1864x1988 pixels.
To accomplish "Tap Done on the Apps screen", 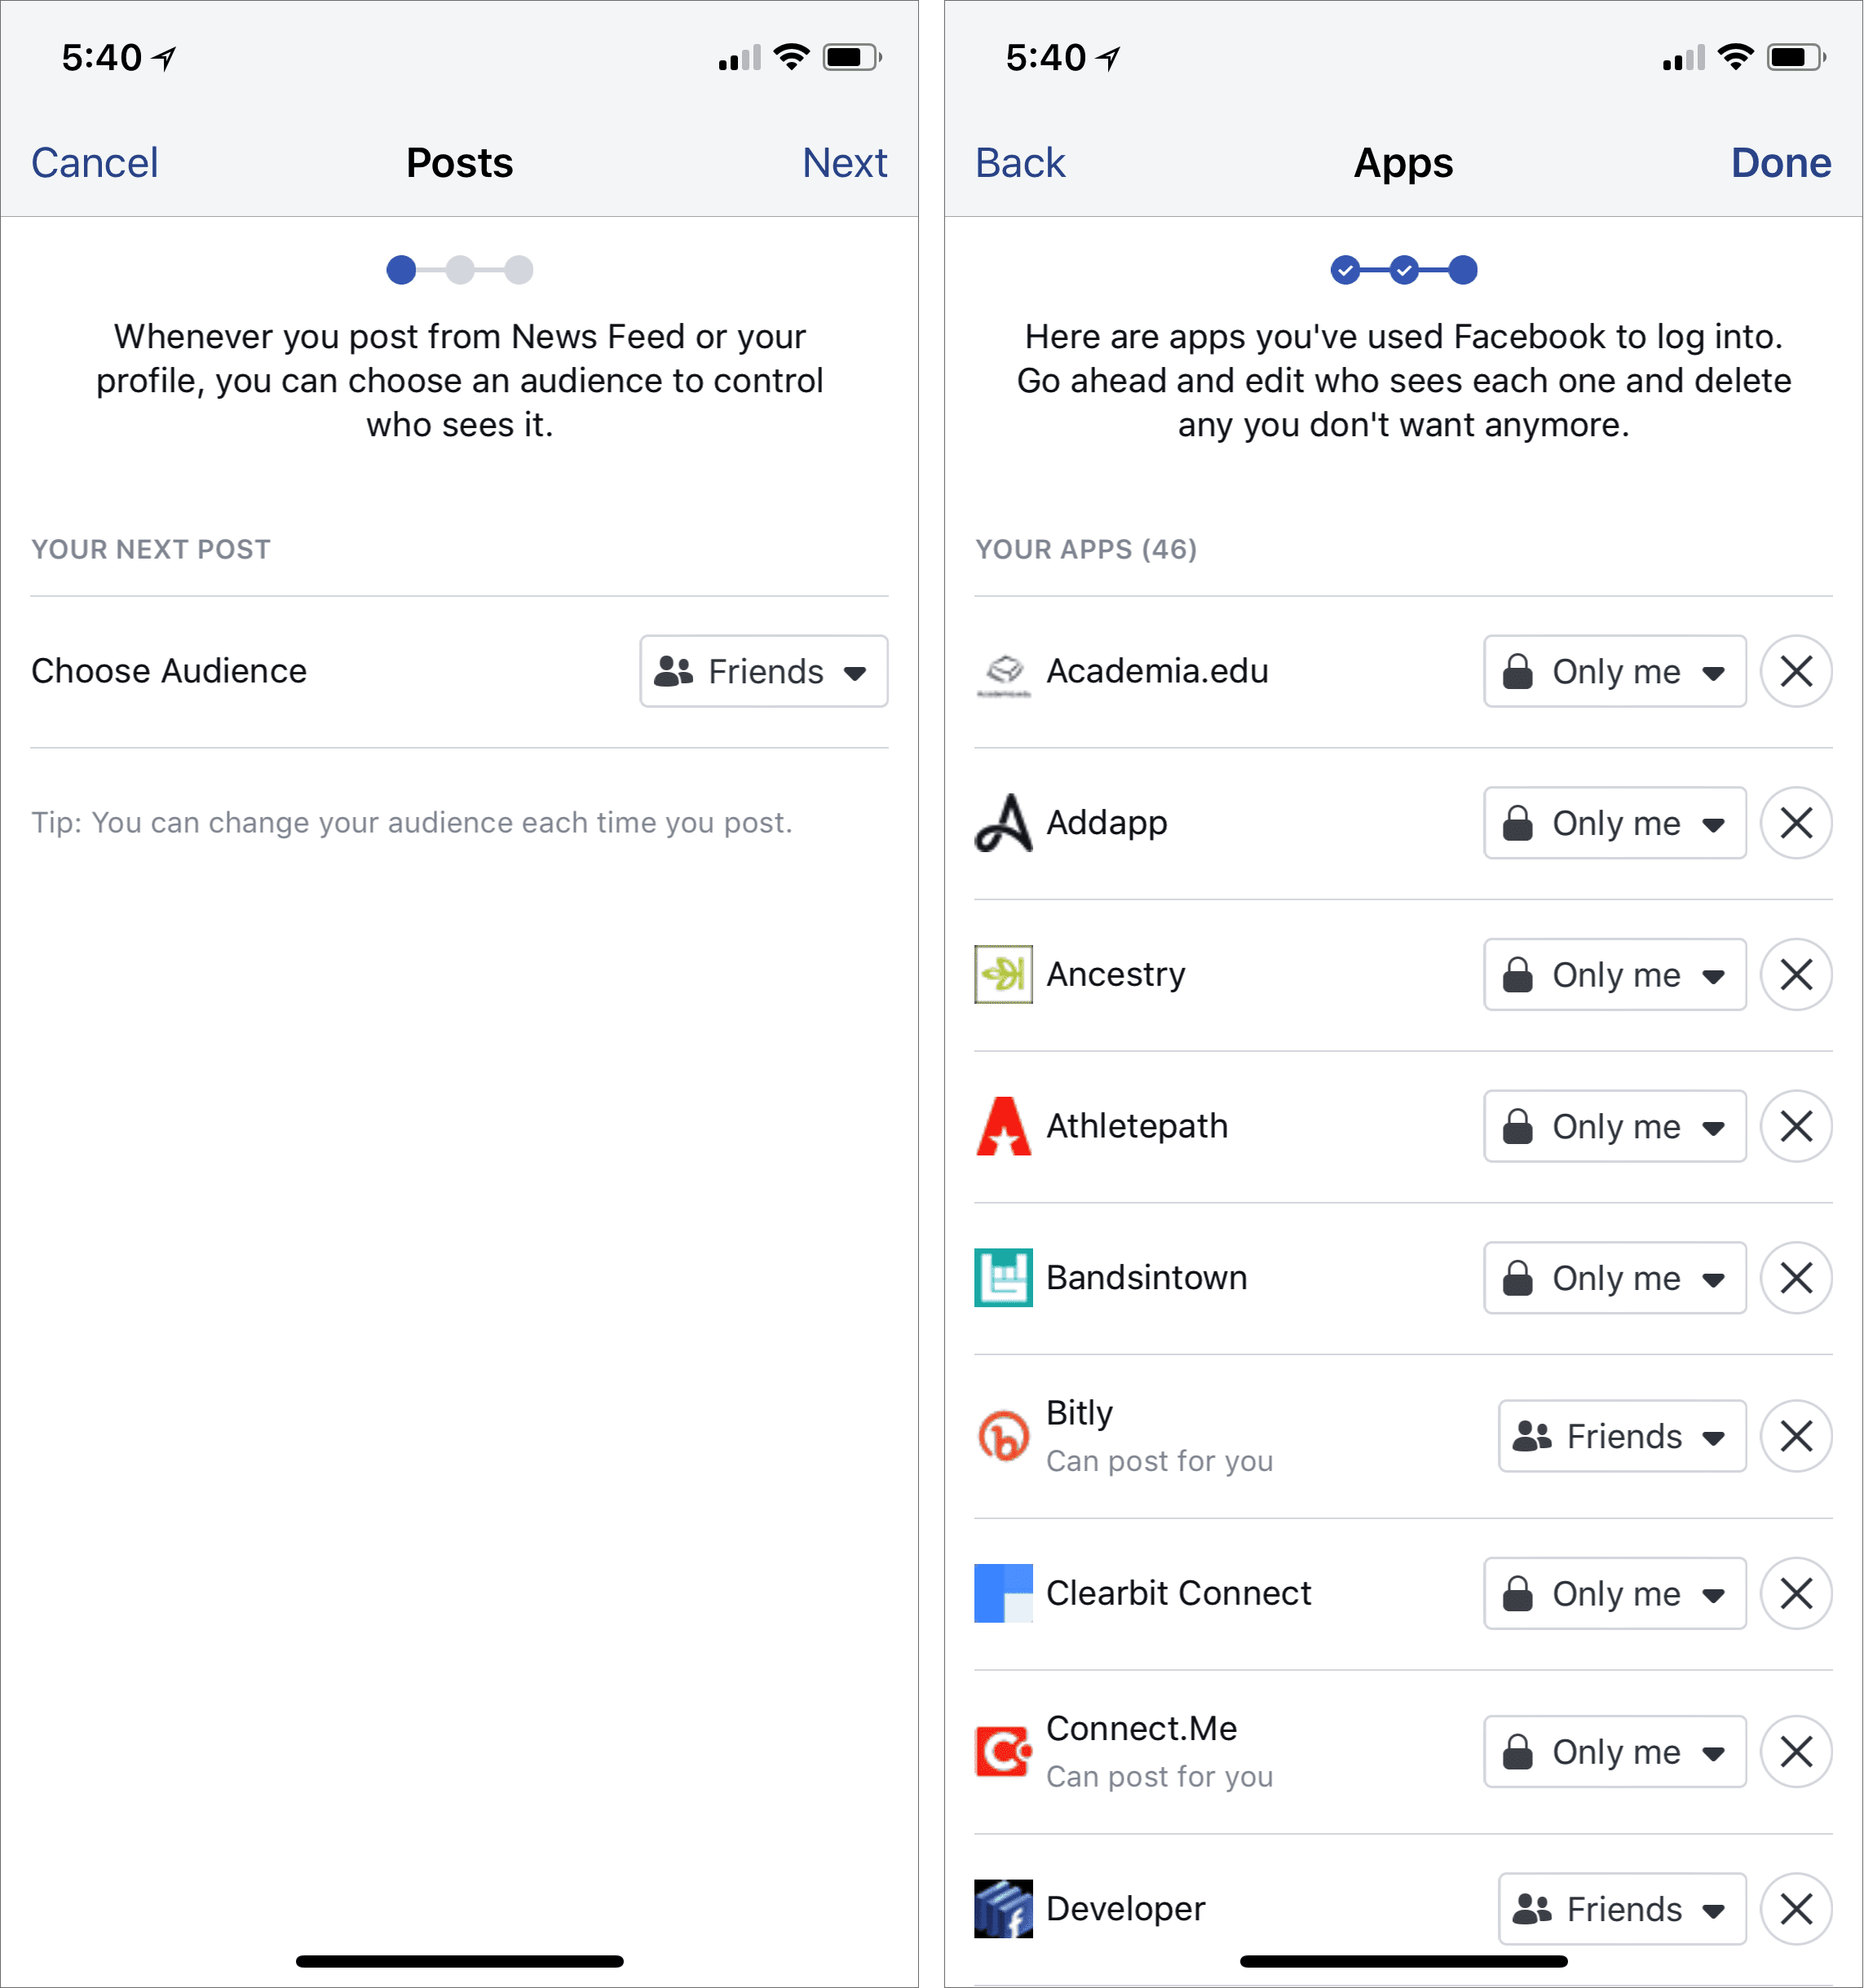I will tap(1780, 163).
